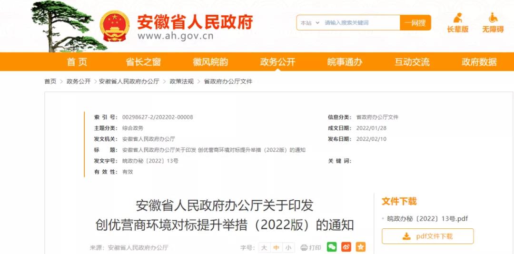The width and height of the screenshot is (514, 254).
Task: Click the national emblem logo
Action: (114, 26)
